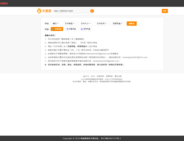The width and height of the screenshot is (184, 141).
Task: Select 百度网盘 as the netdisk source
Action: pos(57,29)
